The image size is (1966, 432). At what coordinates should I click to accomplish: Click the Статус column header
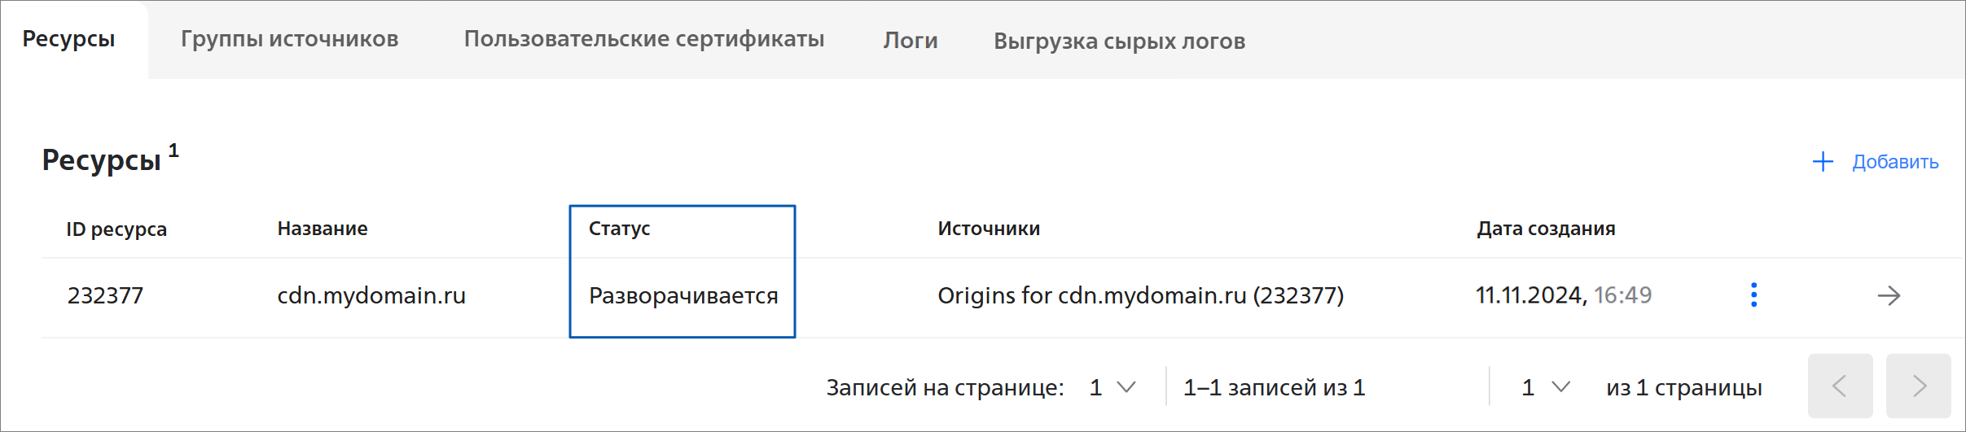pyautogui.click(x=619, y=229)
